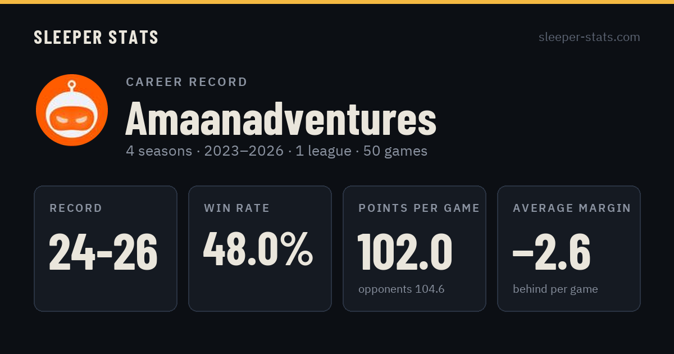674x354 pixels.
Task: Click the 48.0% win rate value
Action: (x=258, y=248)
